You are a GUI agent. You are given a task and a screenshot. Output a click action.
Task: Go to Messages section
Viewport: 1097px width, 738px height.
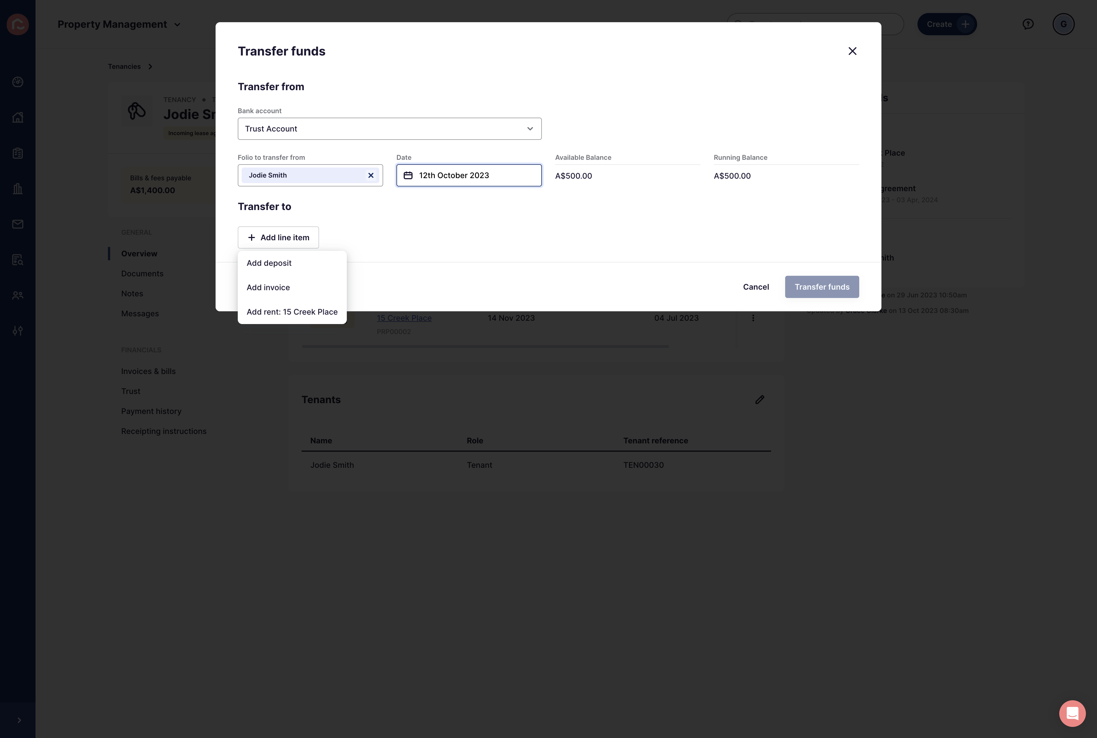(140, 314)
